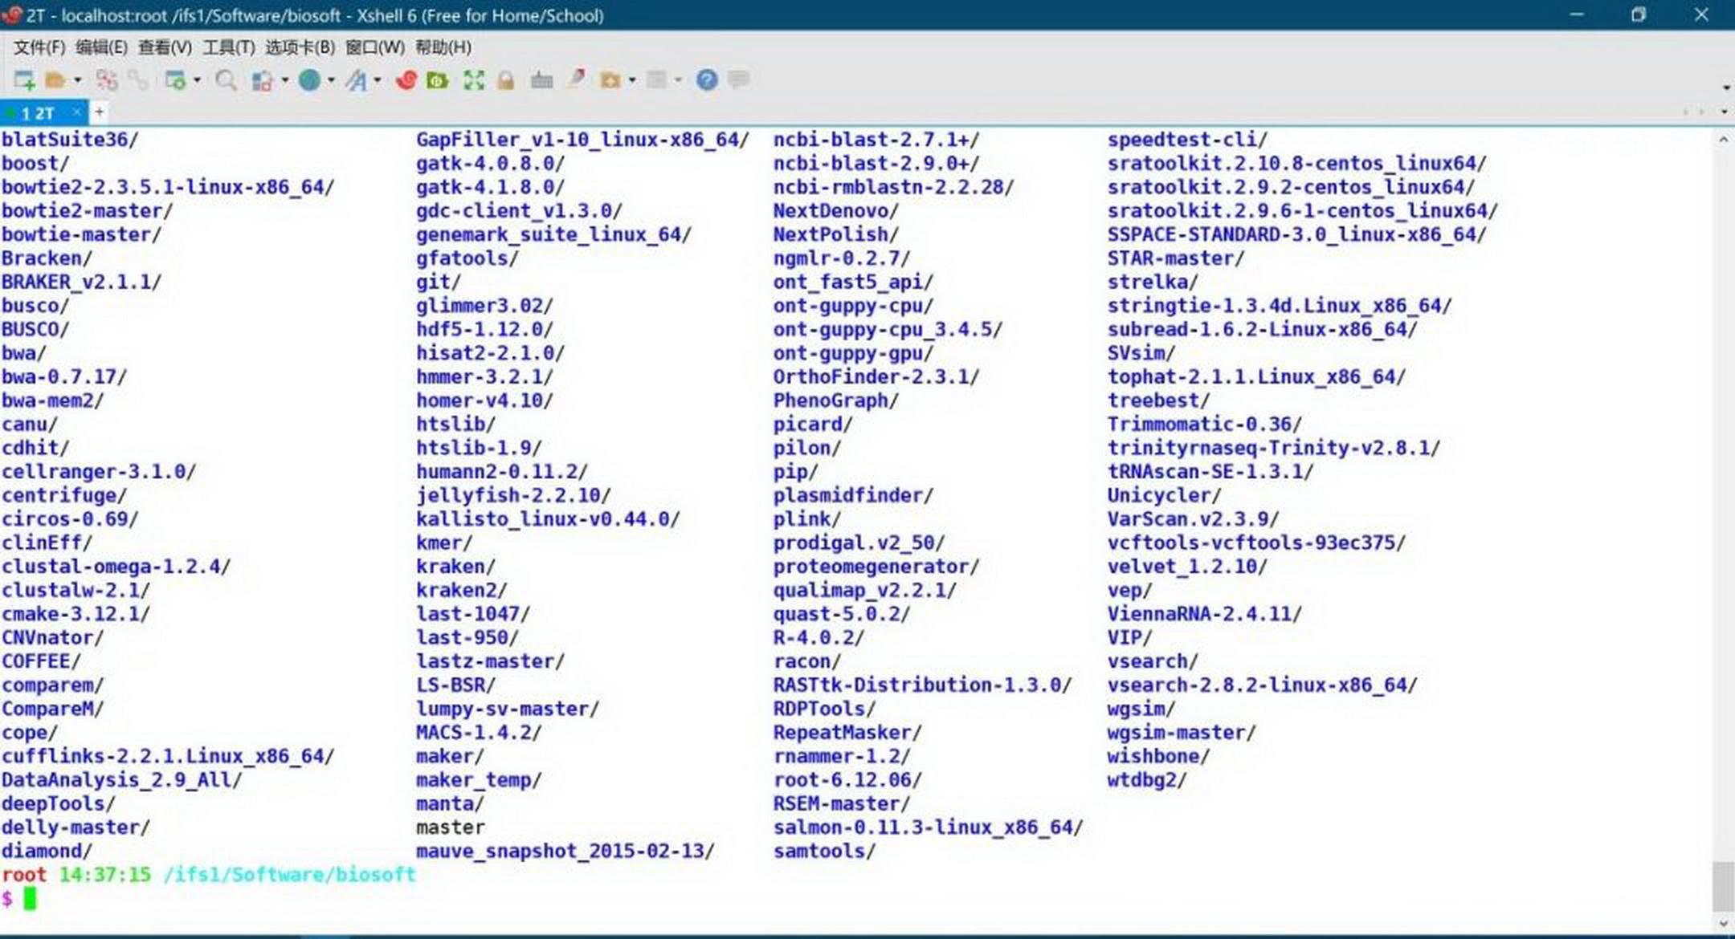Expand the globe icon dropdown arrow
Viewport: 1735px width, 939px height.
coord(331,80)
